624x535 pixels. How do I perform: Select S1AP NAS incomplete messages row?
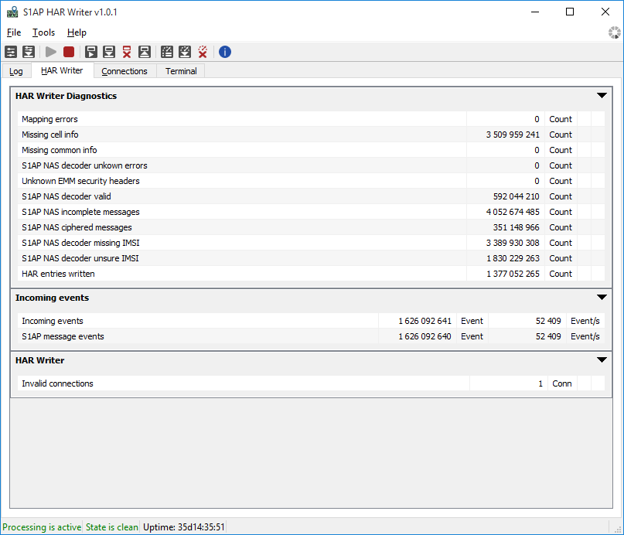coord(311,212)
